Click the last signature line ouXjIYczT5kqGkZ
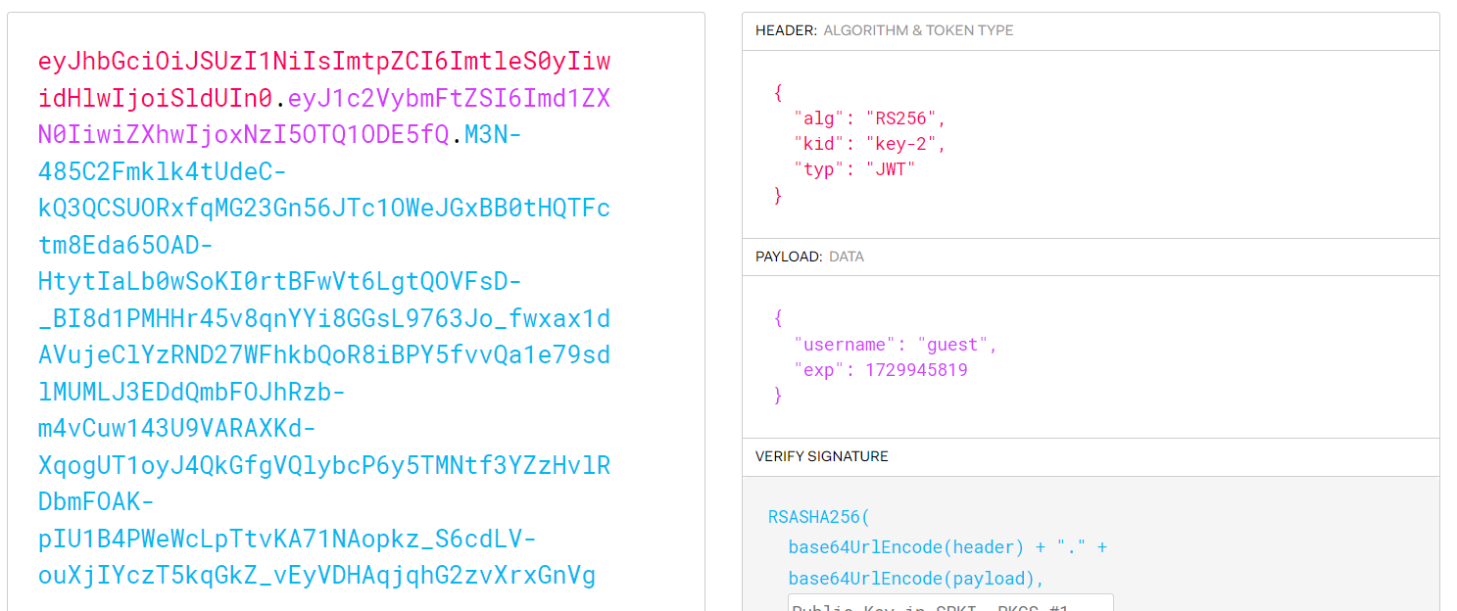This screenshot has width=1457, height=611. 316,576
